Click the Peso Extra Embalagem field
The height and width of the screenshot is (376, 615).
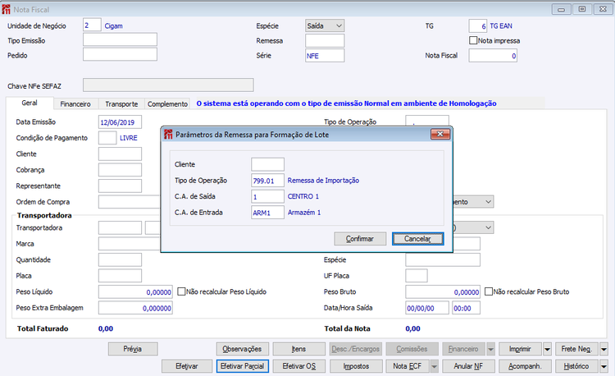135,308
